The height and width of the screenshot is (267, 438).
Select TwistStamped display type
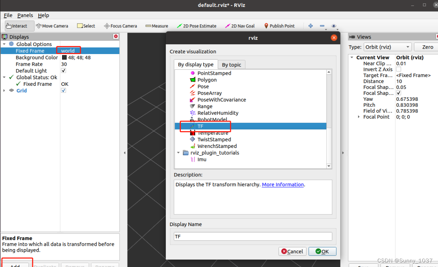214,140
